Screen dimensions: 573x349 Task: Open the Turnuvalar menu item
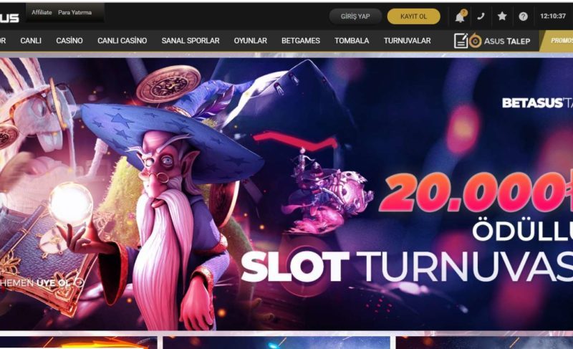(x=407, y=41)
